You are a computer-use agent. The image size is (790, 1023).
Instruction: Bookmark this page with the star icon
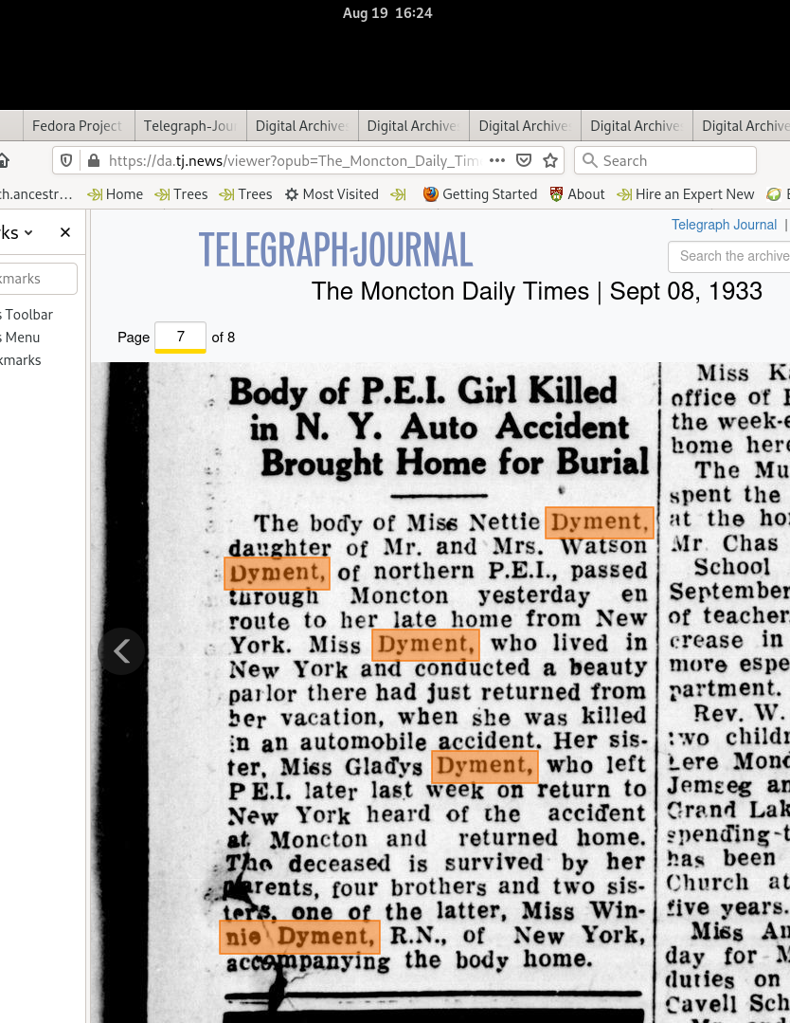(x=549, y=161)
